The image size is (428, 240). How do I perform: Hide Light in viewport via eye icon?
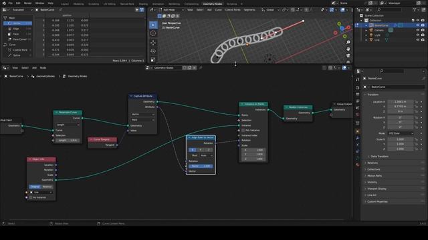tap(417, 35)
